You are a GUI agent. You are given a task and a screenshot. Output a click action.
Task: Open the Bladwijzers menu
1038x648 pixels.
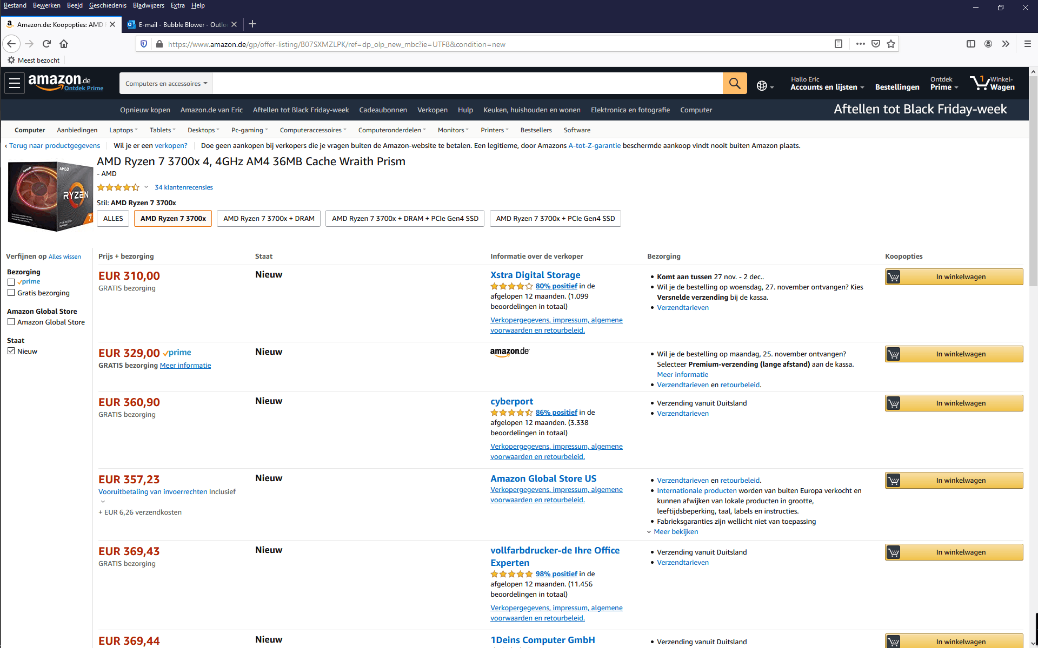coord(148,5)
